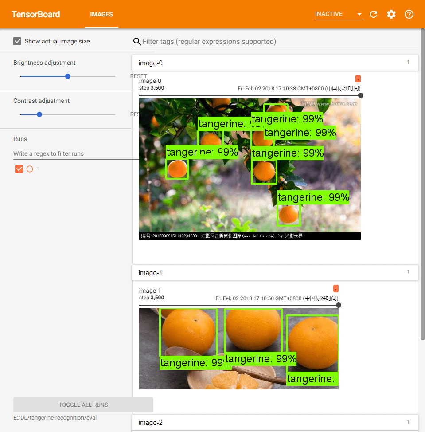This screenshot has height=432, width=425.
Task: Refresh TensorBoard data with the reload icon
Action: [374, 14]
